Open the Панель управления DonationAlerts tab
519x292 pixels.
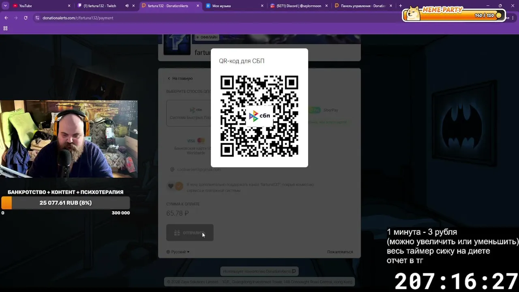coord(363,6)
